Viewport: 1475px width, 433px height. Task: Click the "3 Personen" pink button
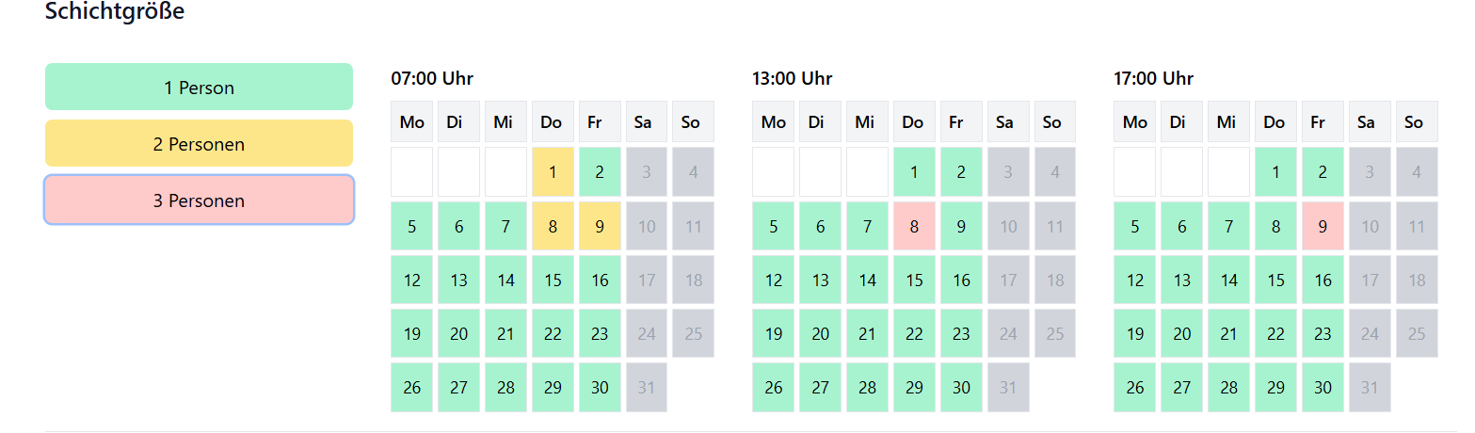point(199,200)
